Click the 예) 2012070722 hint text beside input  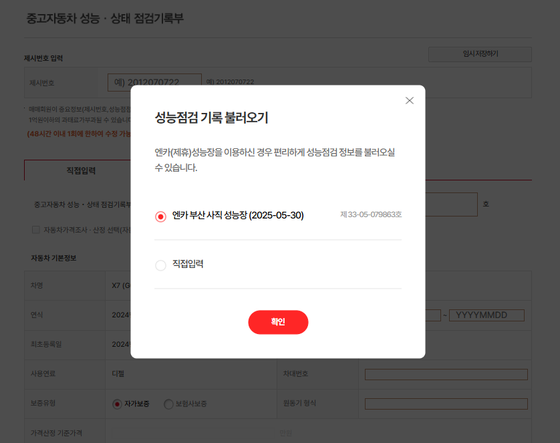tap(230, 82)
